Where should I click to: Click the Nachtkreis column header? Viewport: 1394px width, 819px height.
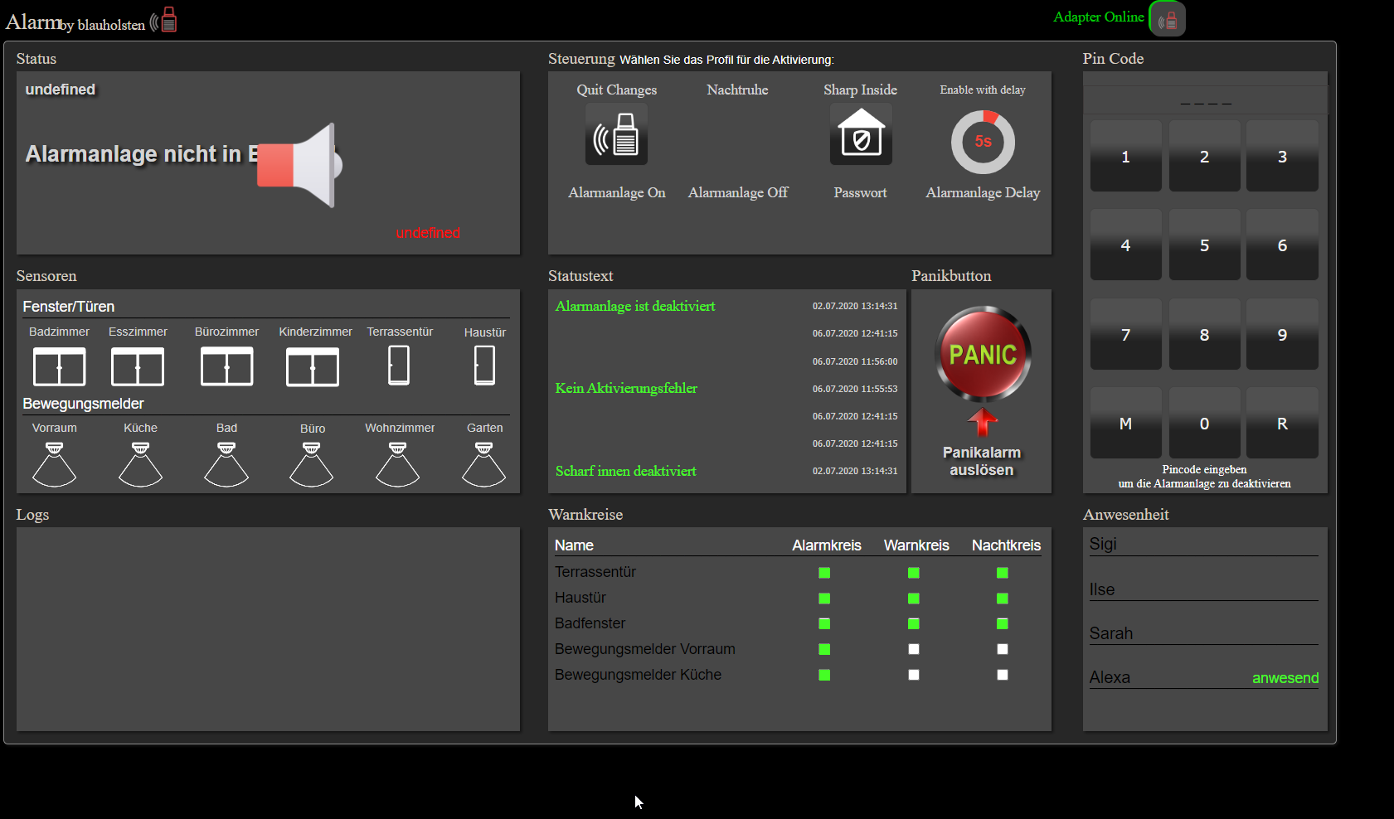point(1006,545)
